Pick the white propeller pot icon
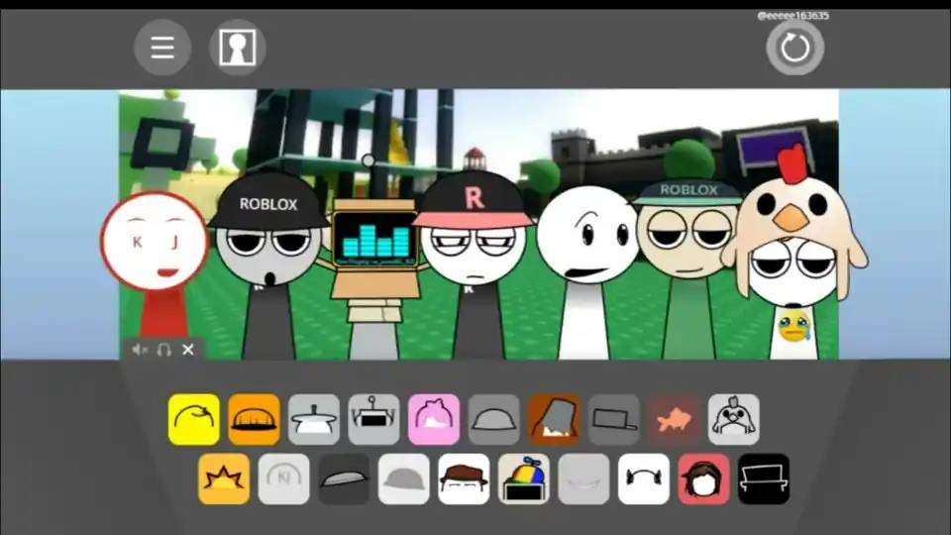Viewport: 951px width, 535px height. tap(314, 419)
